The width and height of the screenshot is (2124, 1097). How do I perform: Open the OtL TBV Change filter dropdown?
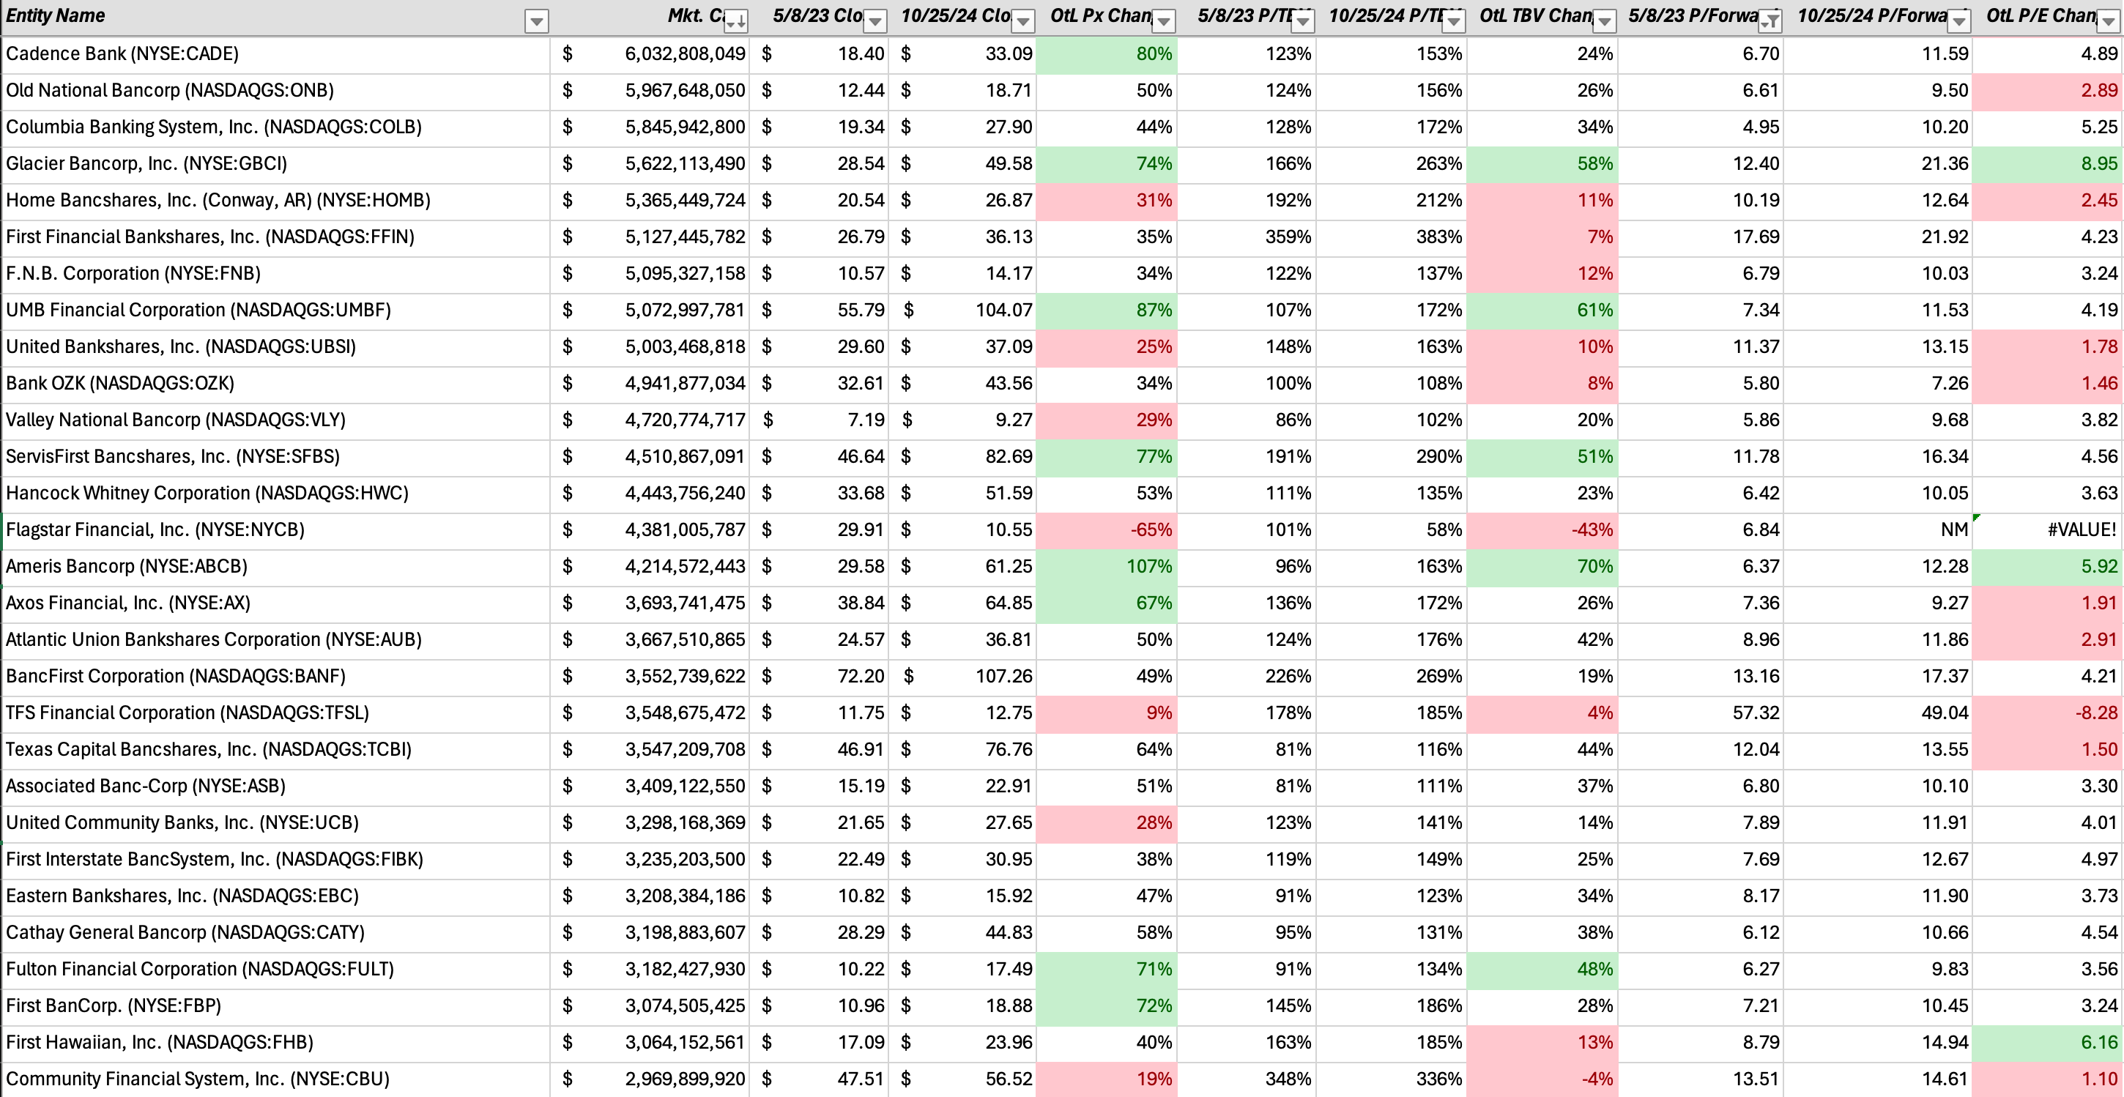(1605, 21)
